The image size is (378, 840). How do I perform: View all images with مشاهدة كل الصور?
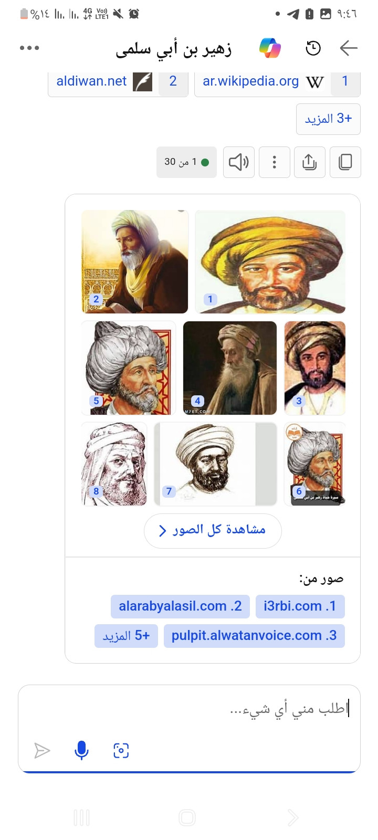tap(213, 530)
